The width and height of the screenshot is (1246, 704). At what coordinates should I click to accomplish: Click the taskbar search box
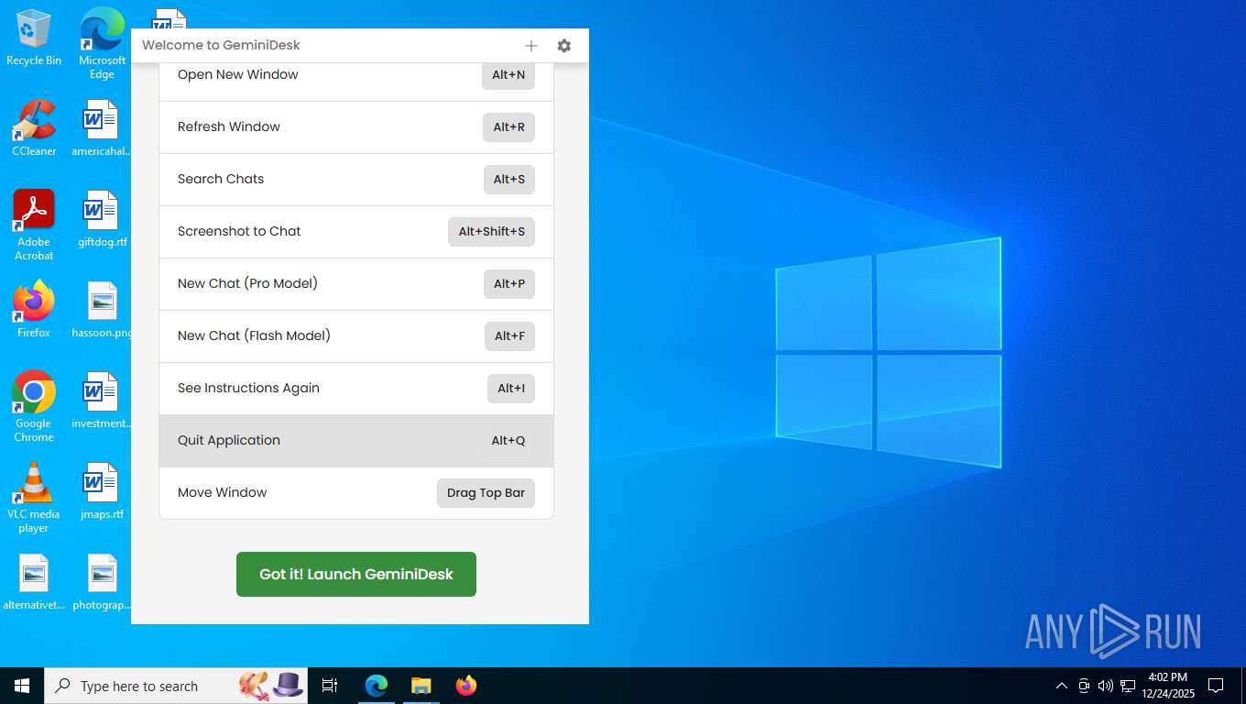[176, 686]
